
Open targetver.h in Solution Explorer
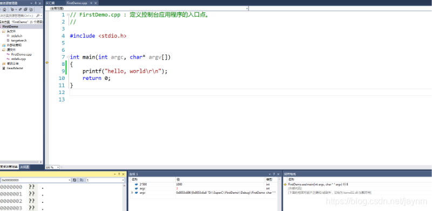point(19,40)
